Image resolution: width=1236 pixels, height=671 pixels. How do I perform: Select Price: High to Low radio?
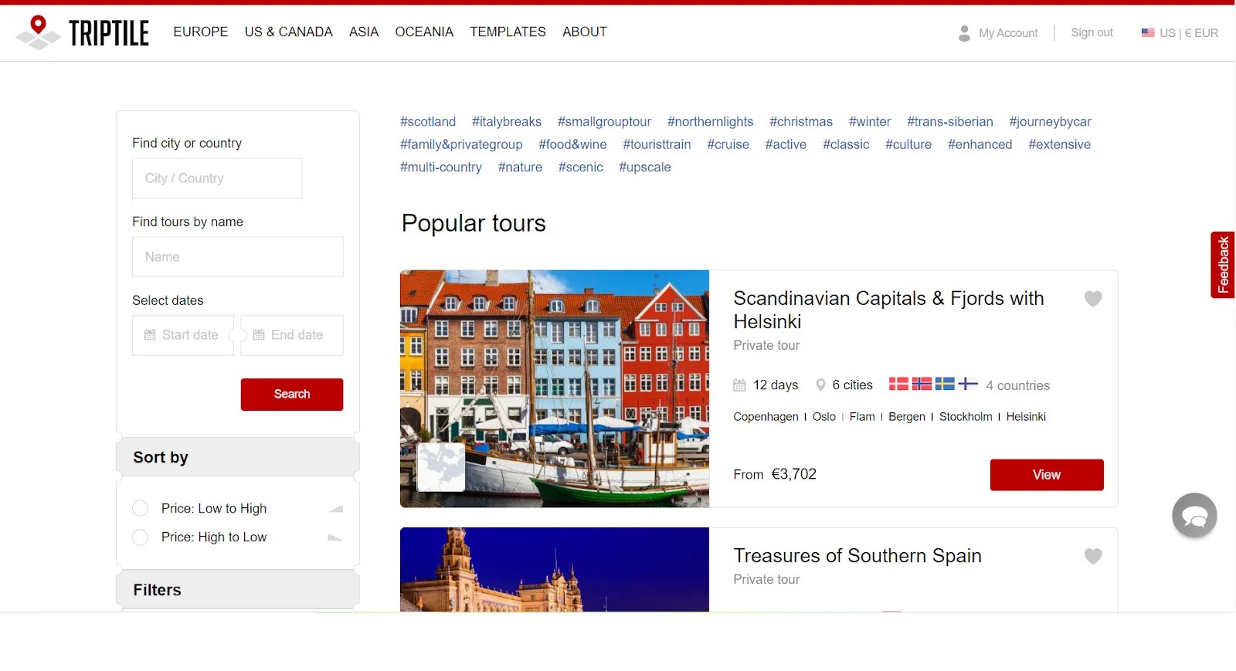coord(140,537)
